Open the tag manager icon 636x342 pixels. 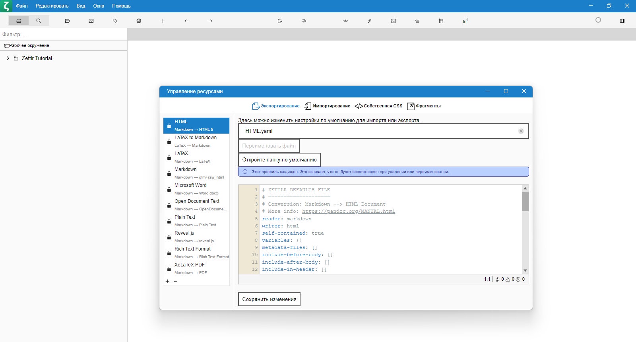click(x=115, y=21)
